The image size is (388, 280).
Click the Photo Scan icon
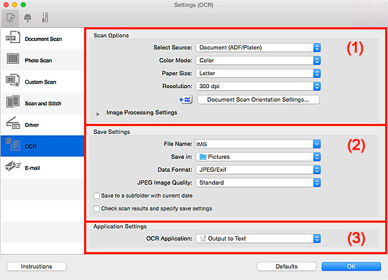pyautogui.click(x=13, y=59)
